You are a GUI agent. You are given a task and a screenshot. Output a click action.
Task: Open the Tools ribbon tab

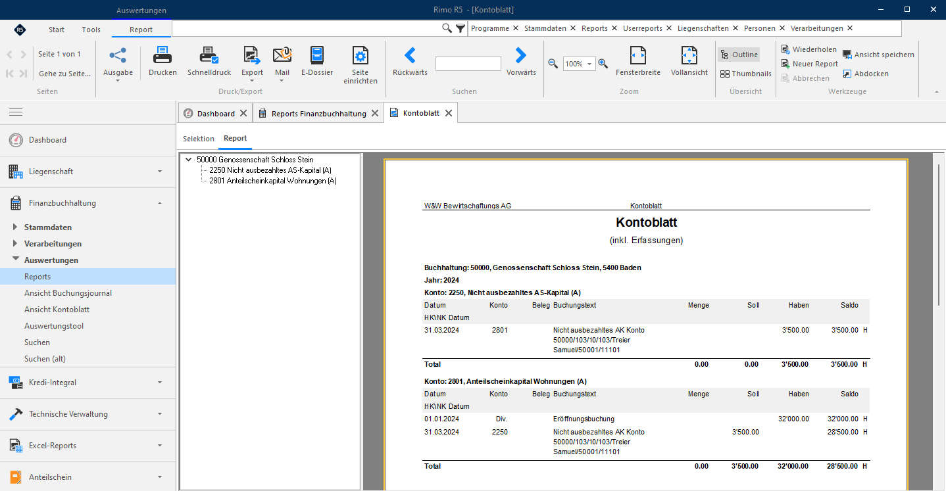click(91, 30)
